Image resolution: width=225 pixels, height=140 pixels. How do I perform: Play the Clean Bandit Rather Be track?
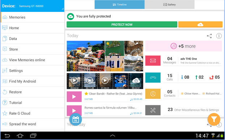(74, 97)
